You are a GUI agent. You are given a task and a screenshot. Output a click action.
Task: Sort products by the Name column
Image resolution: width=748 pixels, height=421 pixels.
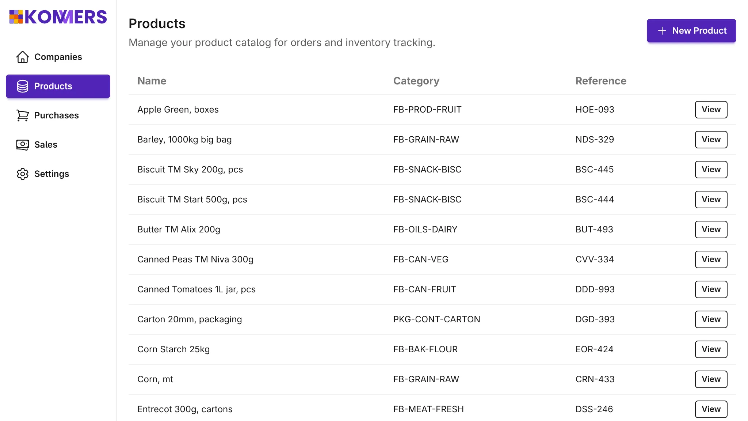coord(152,81)
